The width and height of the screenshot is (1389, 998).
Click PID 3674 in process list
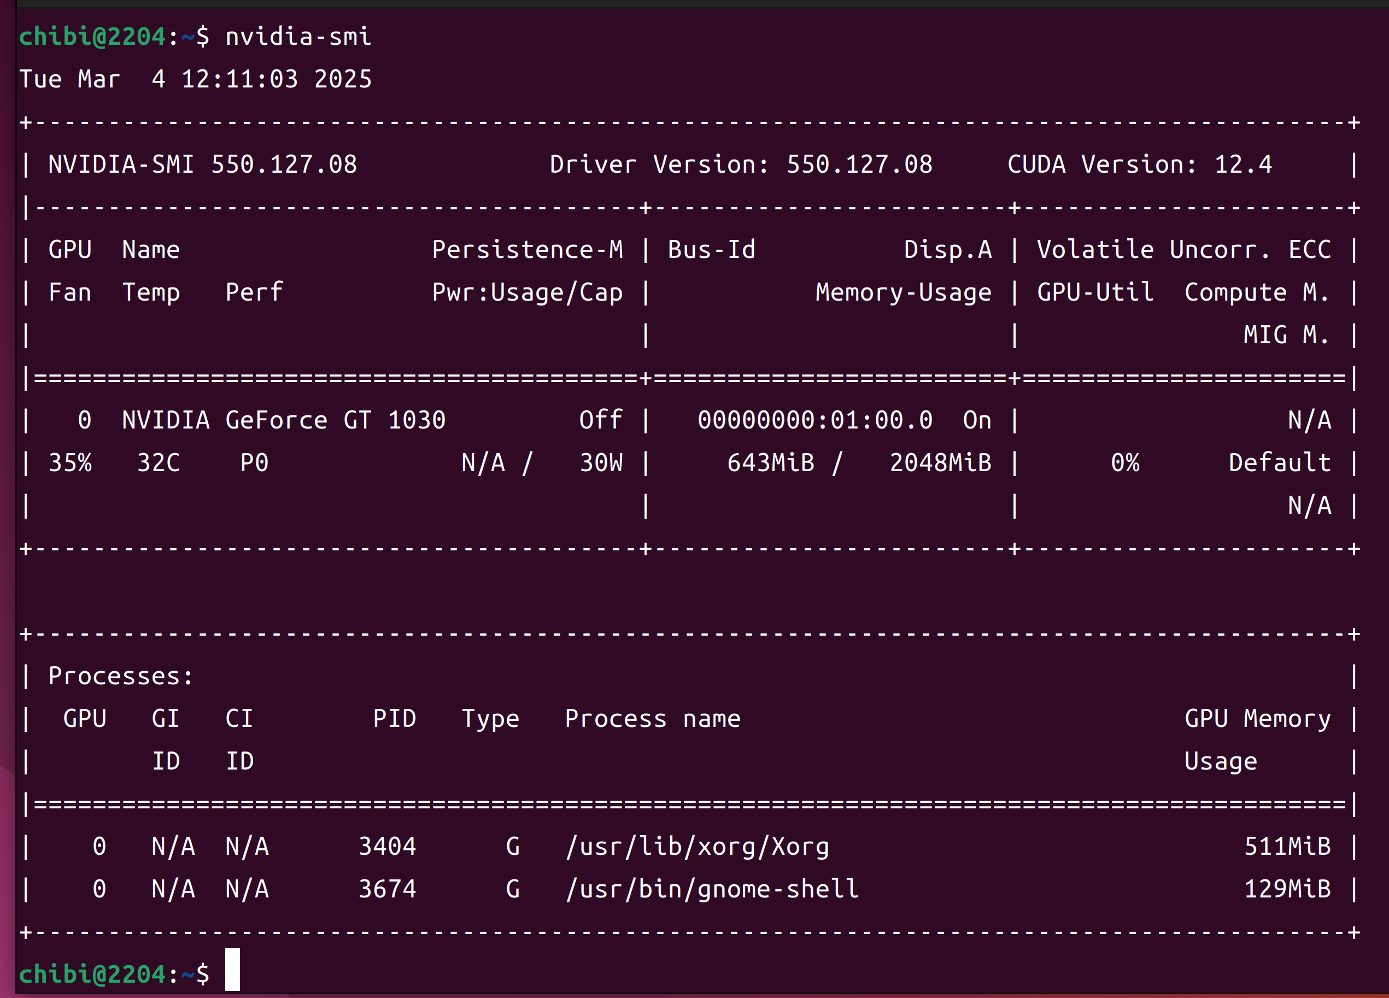tap(387, 888)
